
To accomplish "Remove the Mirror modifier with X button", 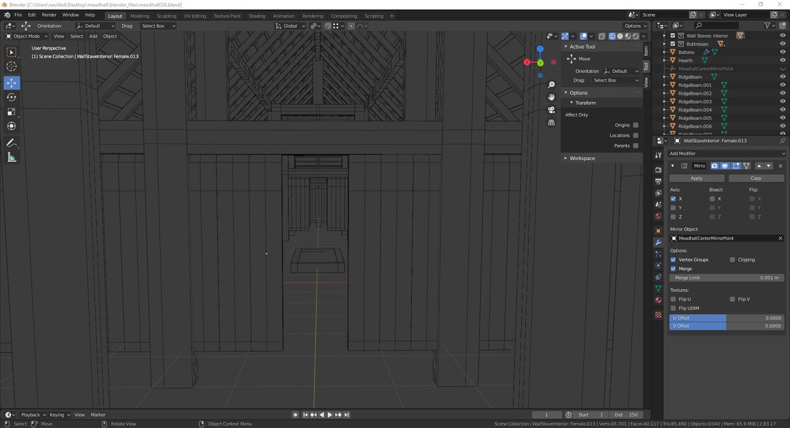I will [x=781, y=166].
